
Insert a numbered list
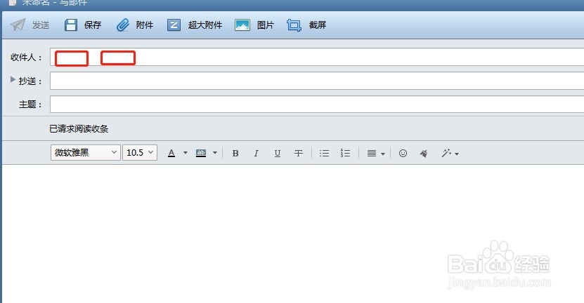(x=345, y=153)
